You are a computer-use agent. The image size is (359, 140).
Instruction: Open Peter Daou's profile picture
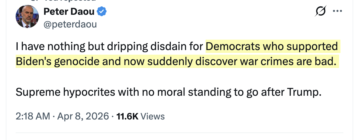(27, 16)
